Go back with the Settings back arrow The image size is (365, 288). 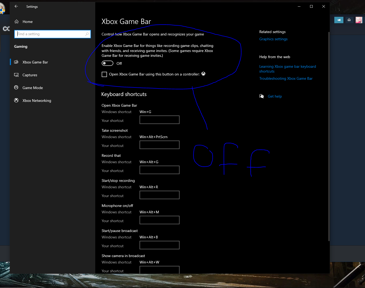16,6
